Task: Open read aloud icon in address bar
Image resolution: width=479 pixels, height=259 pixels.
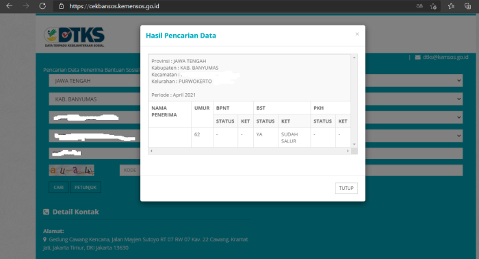Action: coord(419,6)
